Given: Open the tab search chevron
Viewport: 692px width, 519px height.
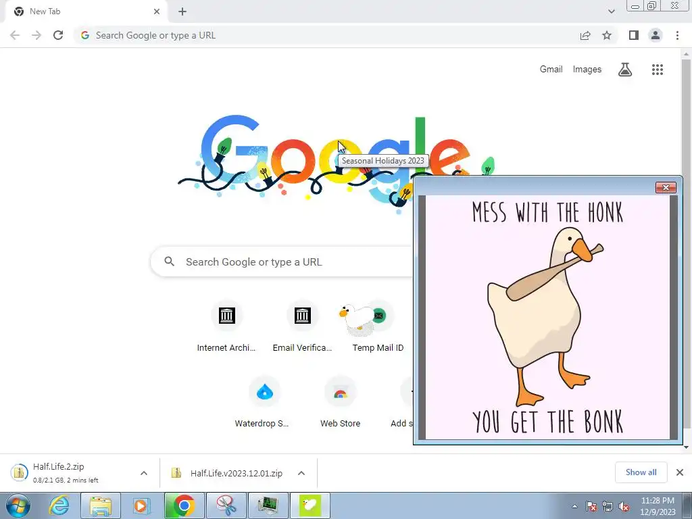Looking at the screenshot, I should (611, 11).
